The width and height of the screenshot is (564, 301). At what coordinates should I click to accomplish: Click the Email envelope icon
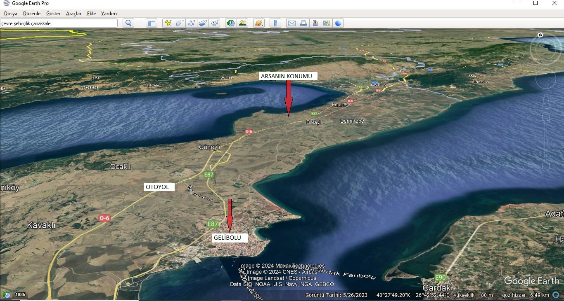pos(291,23)
